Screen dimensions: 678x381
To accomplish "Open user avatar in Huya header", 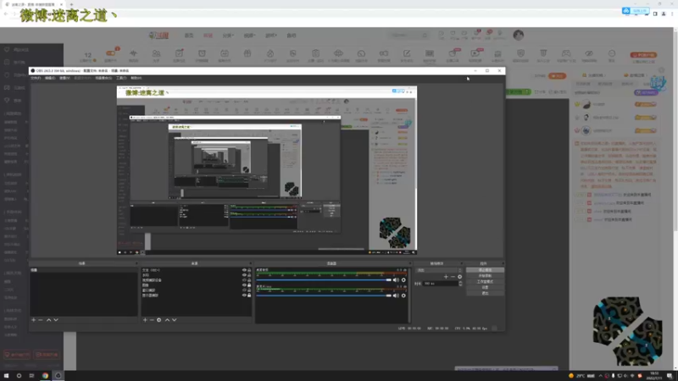I will [519, 35].
